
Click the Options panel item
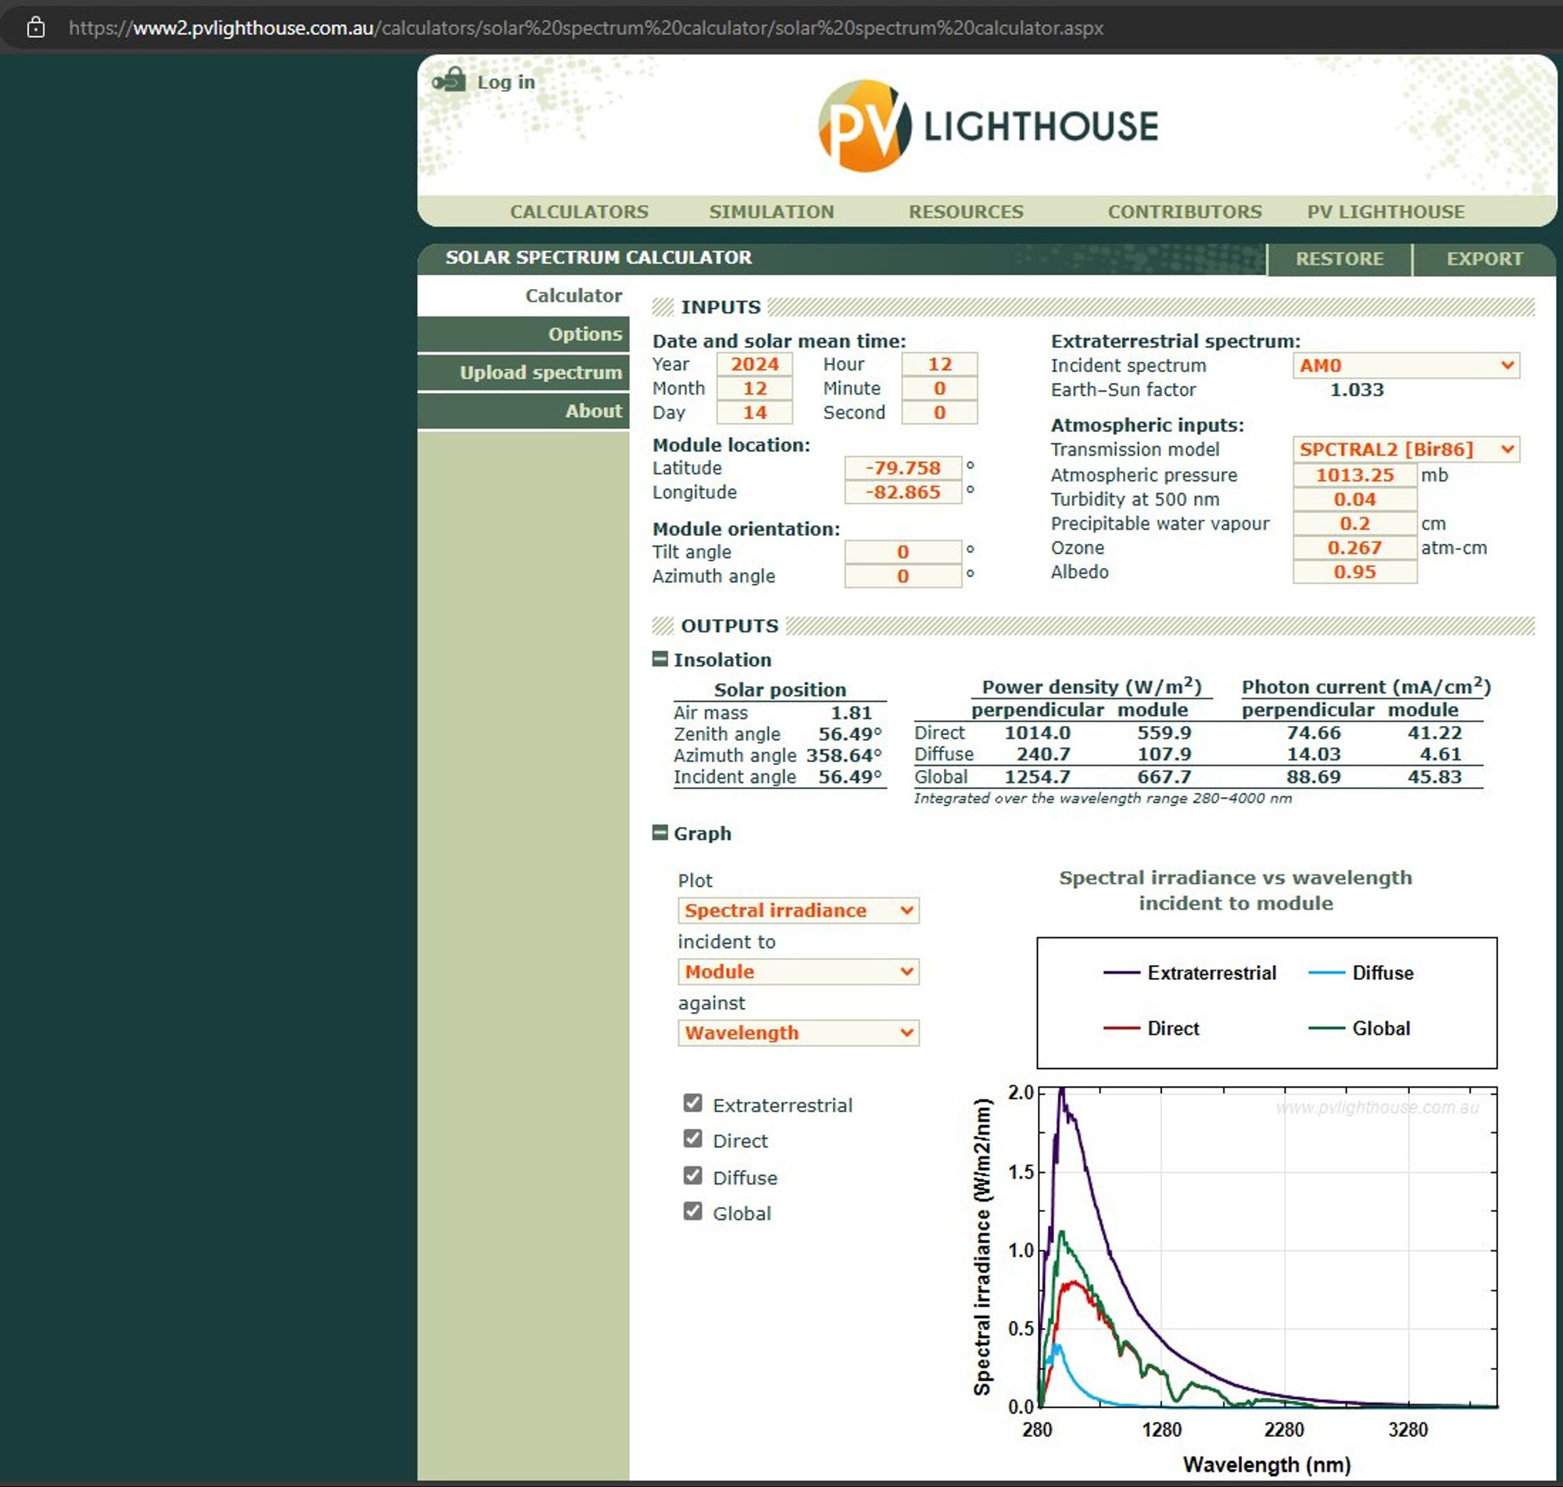click(x=586, y=334)
